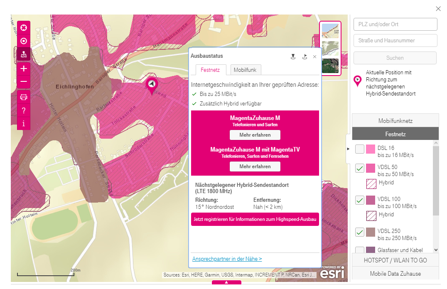Click the Suchen button
447x289 pixels.
coord(395,58)
